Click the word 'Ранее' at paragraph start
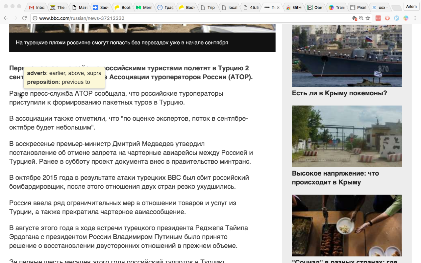Screen dimensions: 421x263 (x=19, y=94)
